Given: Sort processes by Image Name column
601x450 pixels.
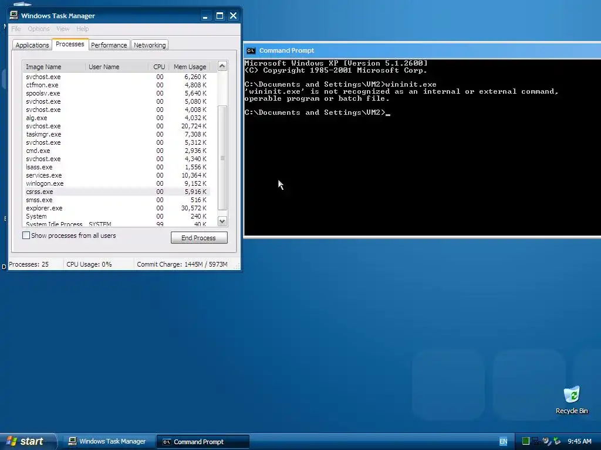Looking at the screenshot, I should click(x=54, y=67).
